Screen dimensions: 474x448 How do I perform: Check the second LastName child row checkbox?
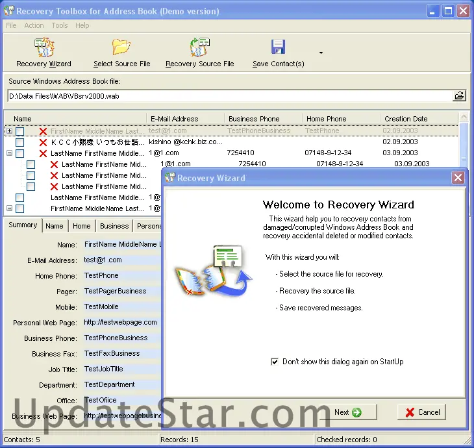(31, 175)
